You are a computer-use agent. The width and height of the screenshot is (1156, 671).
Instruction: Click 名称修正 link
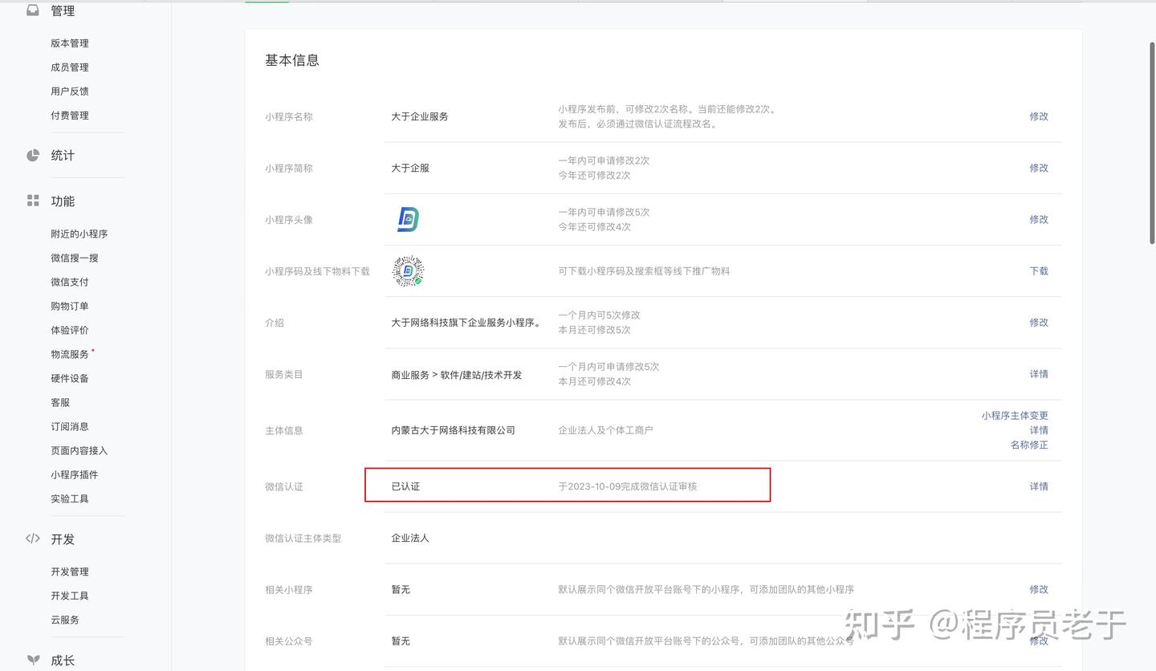tap(1029, 445)
